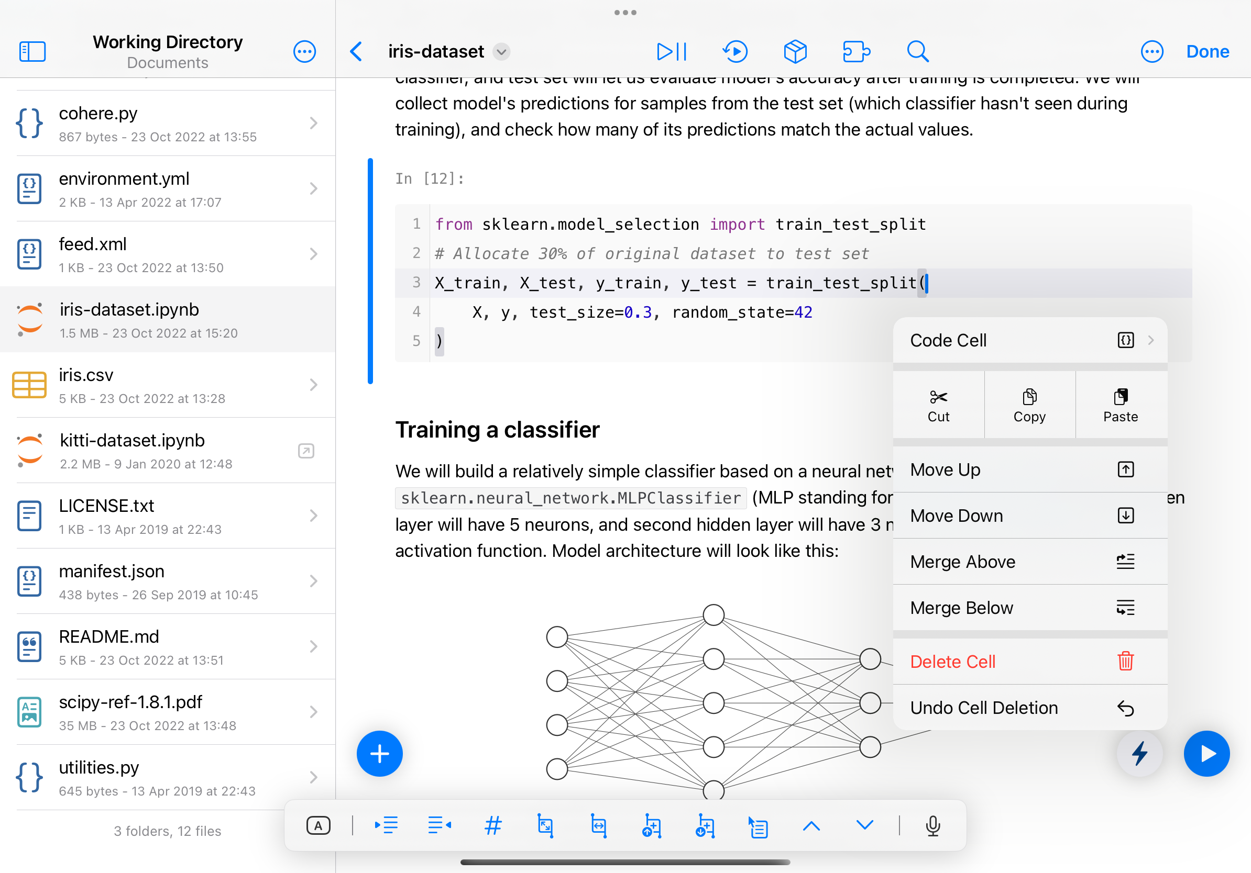This screenshot has width=1251, height=873.
Task: Click the hash comment toggle icon
Action: click(492, 826)
